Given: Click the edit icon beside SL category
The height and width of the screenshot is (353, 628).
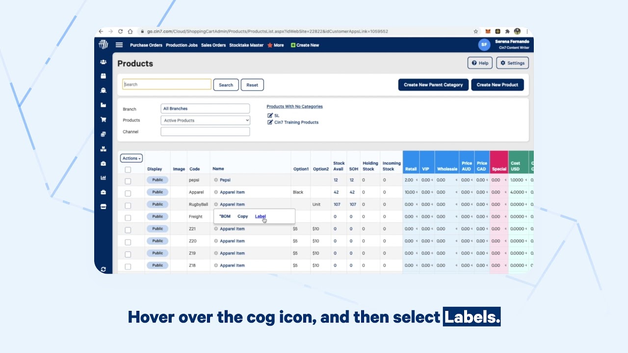Looking at the screenshot, I should tap(270, 116).
